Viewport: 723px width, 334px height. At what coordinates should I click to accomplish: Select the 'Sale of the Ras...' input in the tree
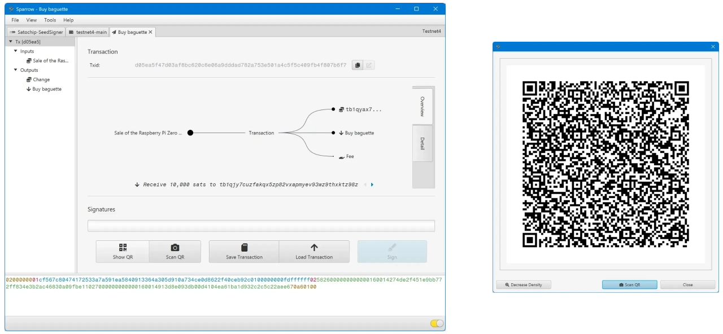pyautogui.click(x=47, y=60)
